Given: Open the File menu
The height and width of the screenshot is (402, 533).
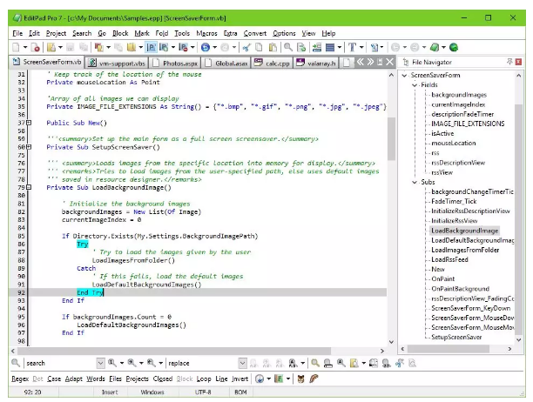Looking at the screenshot, I should pyautogui.click(x=17, y=33).
